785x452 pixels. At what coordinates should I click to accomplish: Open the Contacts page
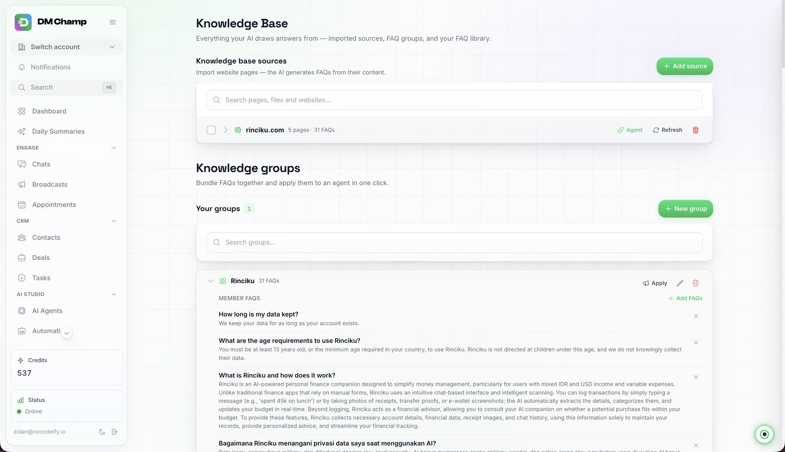(67, 238)
